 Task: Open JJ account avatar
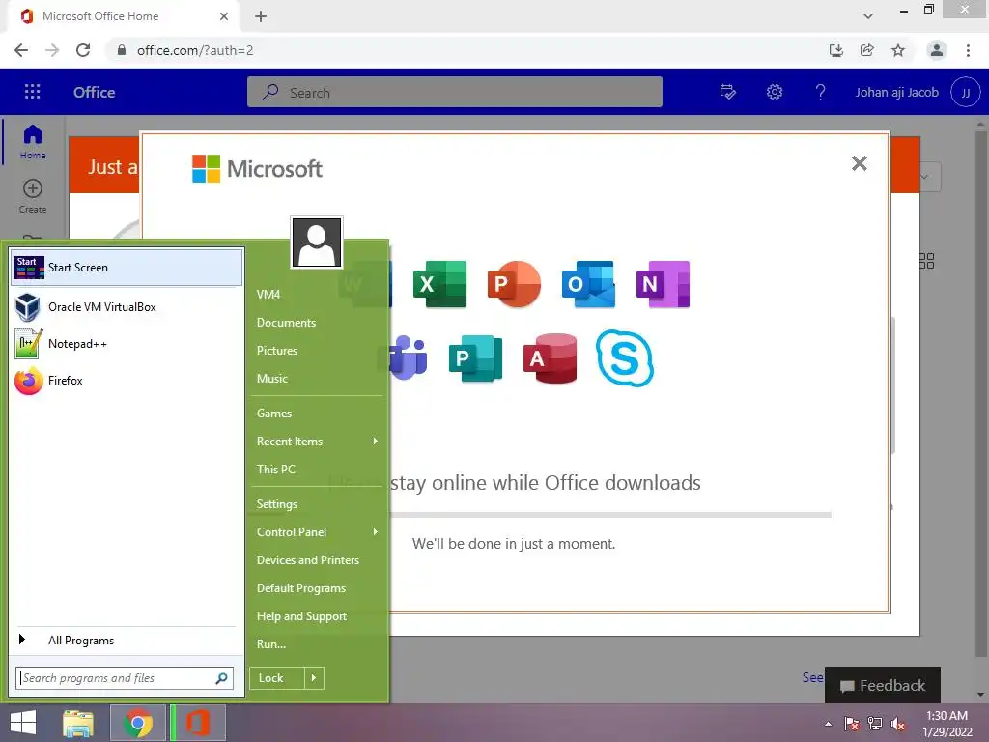tap(965, 92)
